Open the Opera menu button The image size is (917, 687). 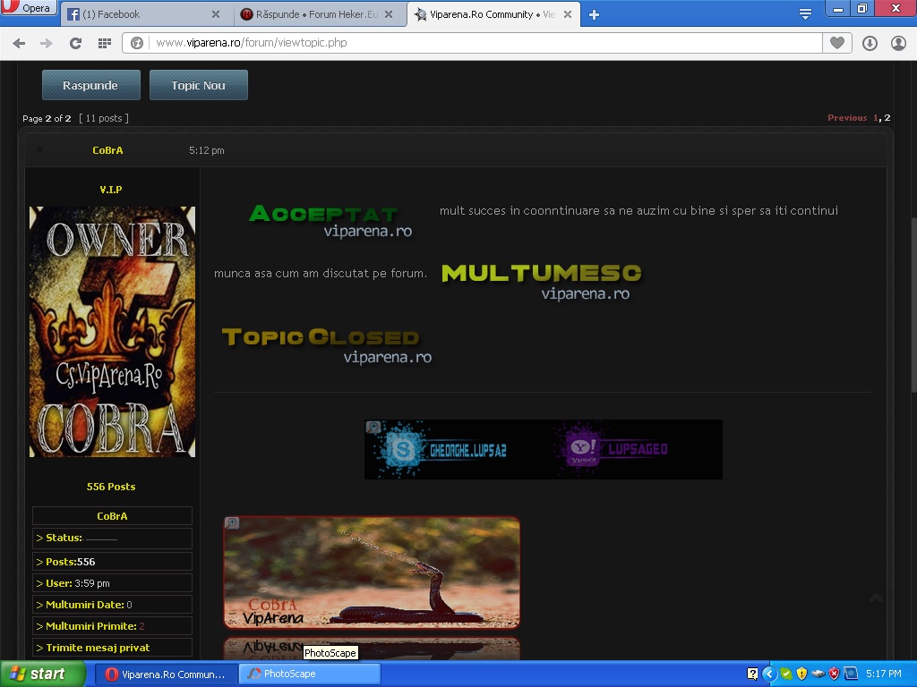click(x=28, y=7)
